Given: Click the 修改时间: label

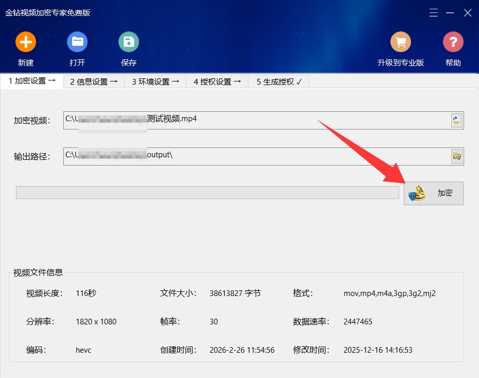Looking at the screenshot, I should [311, 350].
